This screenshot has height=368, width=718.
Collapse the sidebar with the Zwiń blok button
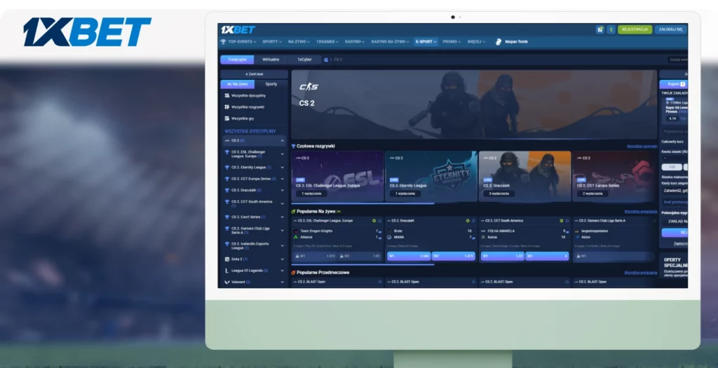pyautogui.click(x=254, y=74)
